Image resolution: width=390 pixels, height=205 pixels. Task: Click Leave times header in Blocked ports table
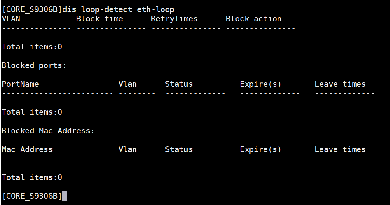tap(340, 84)
